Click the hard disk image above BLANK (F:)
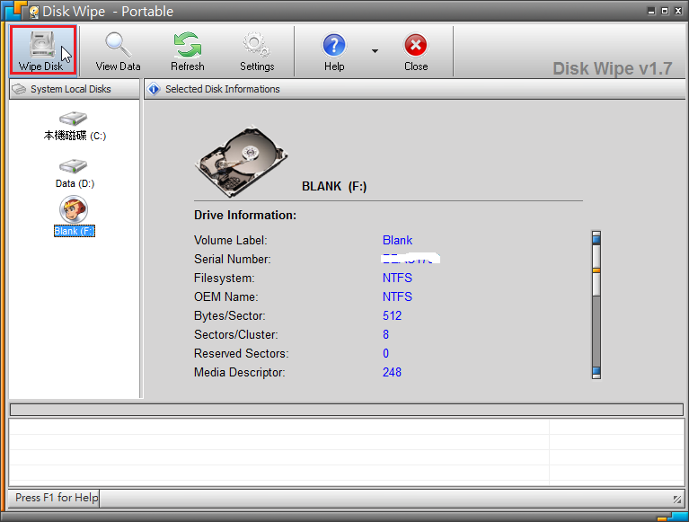Screen dimensions: 689x522 click(241, 161)
